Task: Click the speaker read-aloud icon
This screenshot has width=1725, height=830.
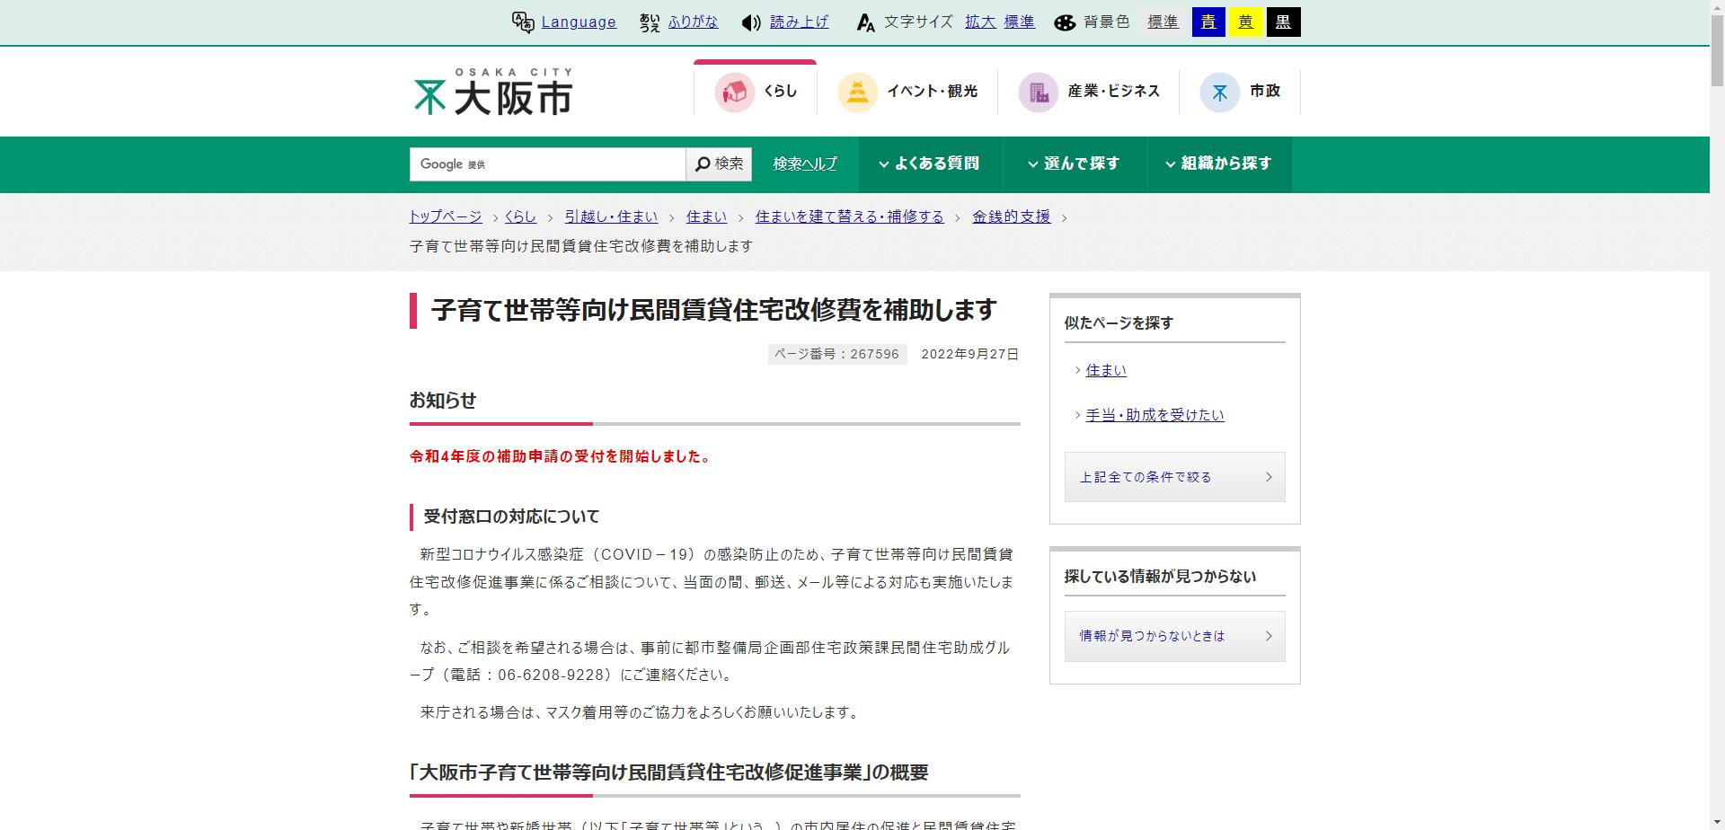Action: tap(751, 22)
